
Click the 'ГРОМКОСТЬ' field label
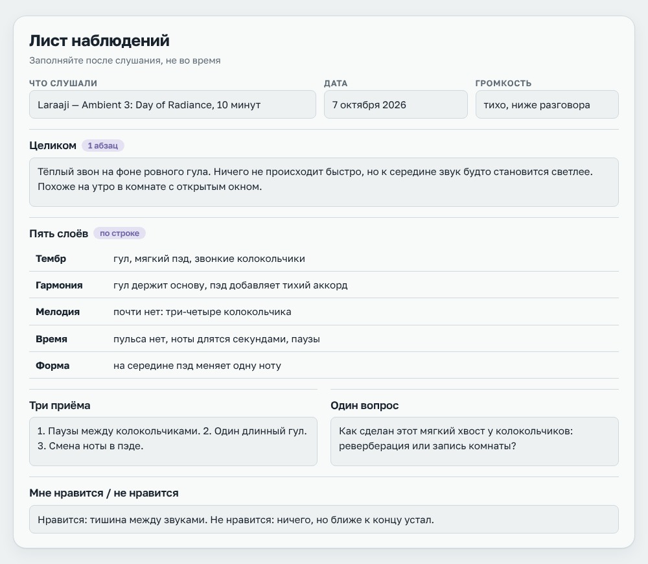(x=503, y=83)
